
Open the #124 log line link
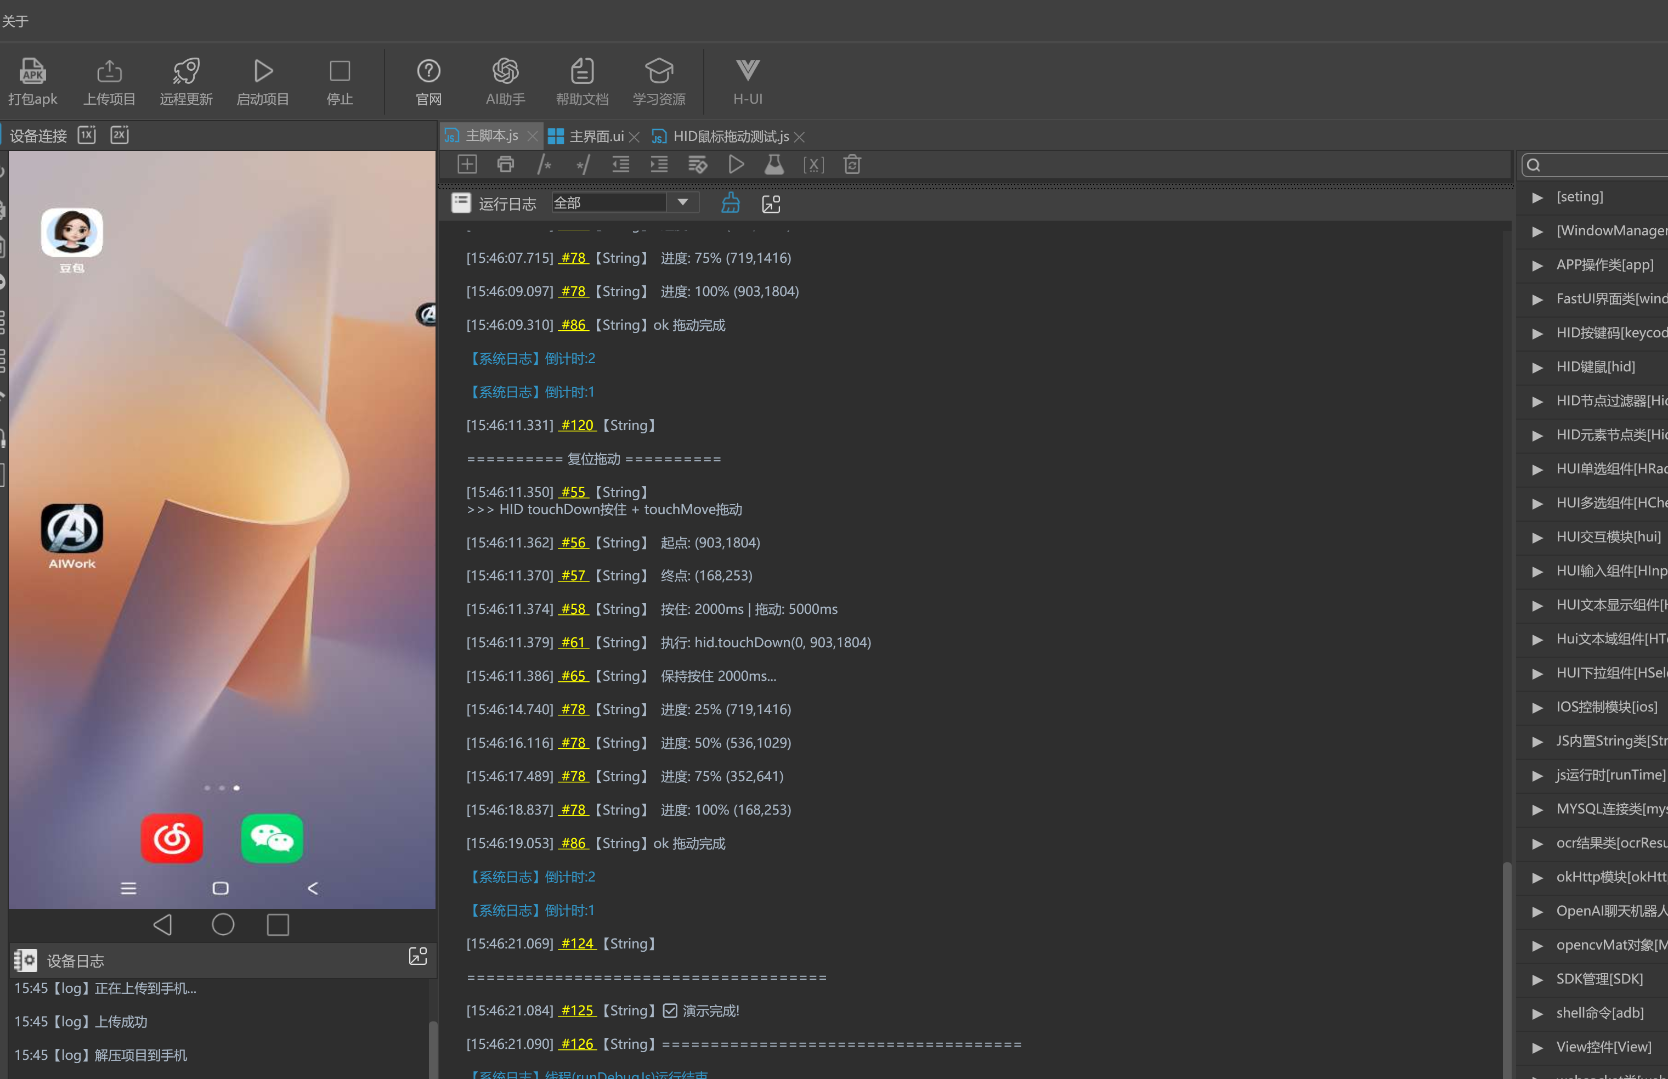click(x=577, y=944)
